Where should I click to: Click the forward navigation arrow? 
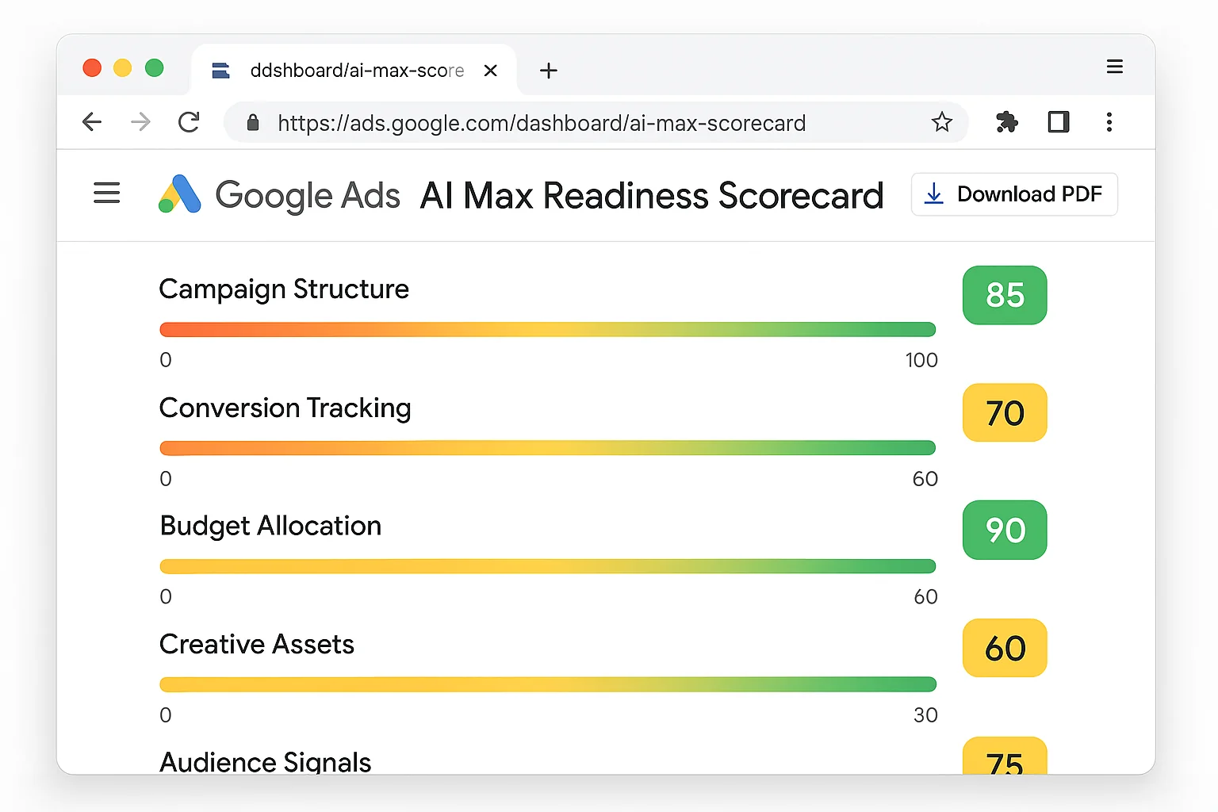click(x=140, y=122)
